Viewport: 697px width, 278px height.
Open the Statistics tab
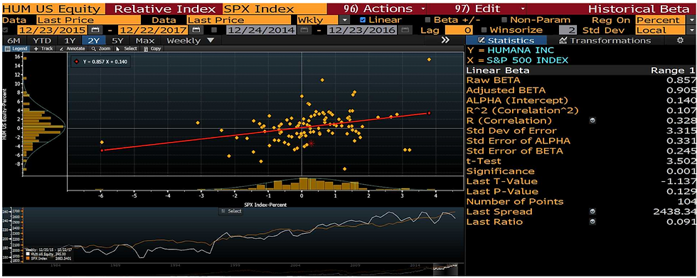tap(507, 41)
